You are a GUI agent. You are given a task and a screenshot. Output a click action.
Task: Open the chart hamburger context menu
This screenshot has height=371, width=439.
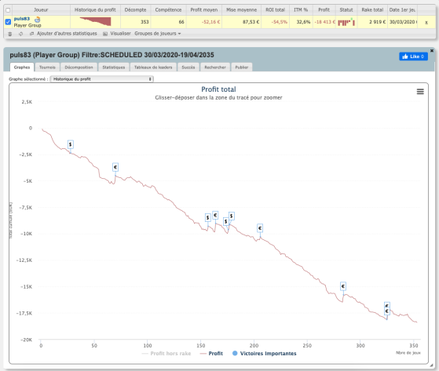click(420, 92)
